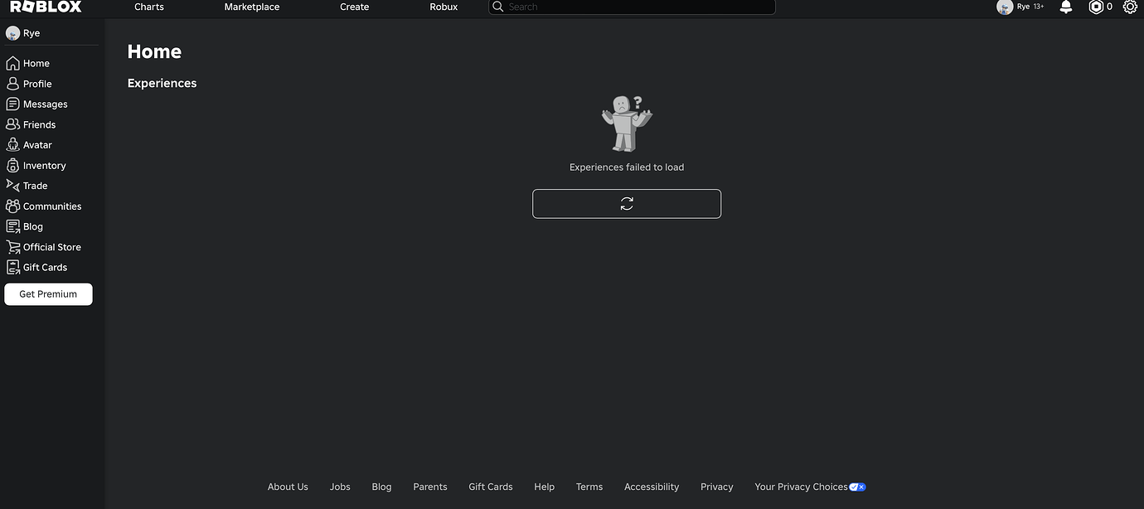Open account settings with the gear icon
Viewport: 1144px width, 509px height.
coord(1130,7)
